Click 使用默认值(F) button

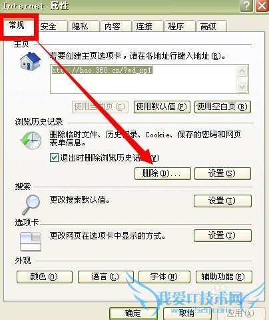tap(162, 107)
